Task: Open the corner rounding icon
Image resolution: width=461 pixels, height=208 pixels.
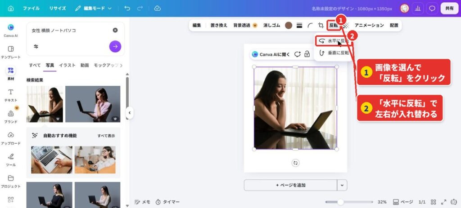Action: point(310,26)
